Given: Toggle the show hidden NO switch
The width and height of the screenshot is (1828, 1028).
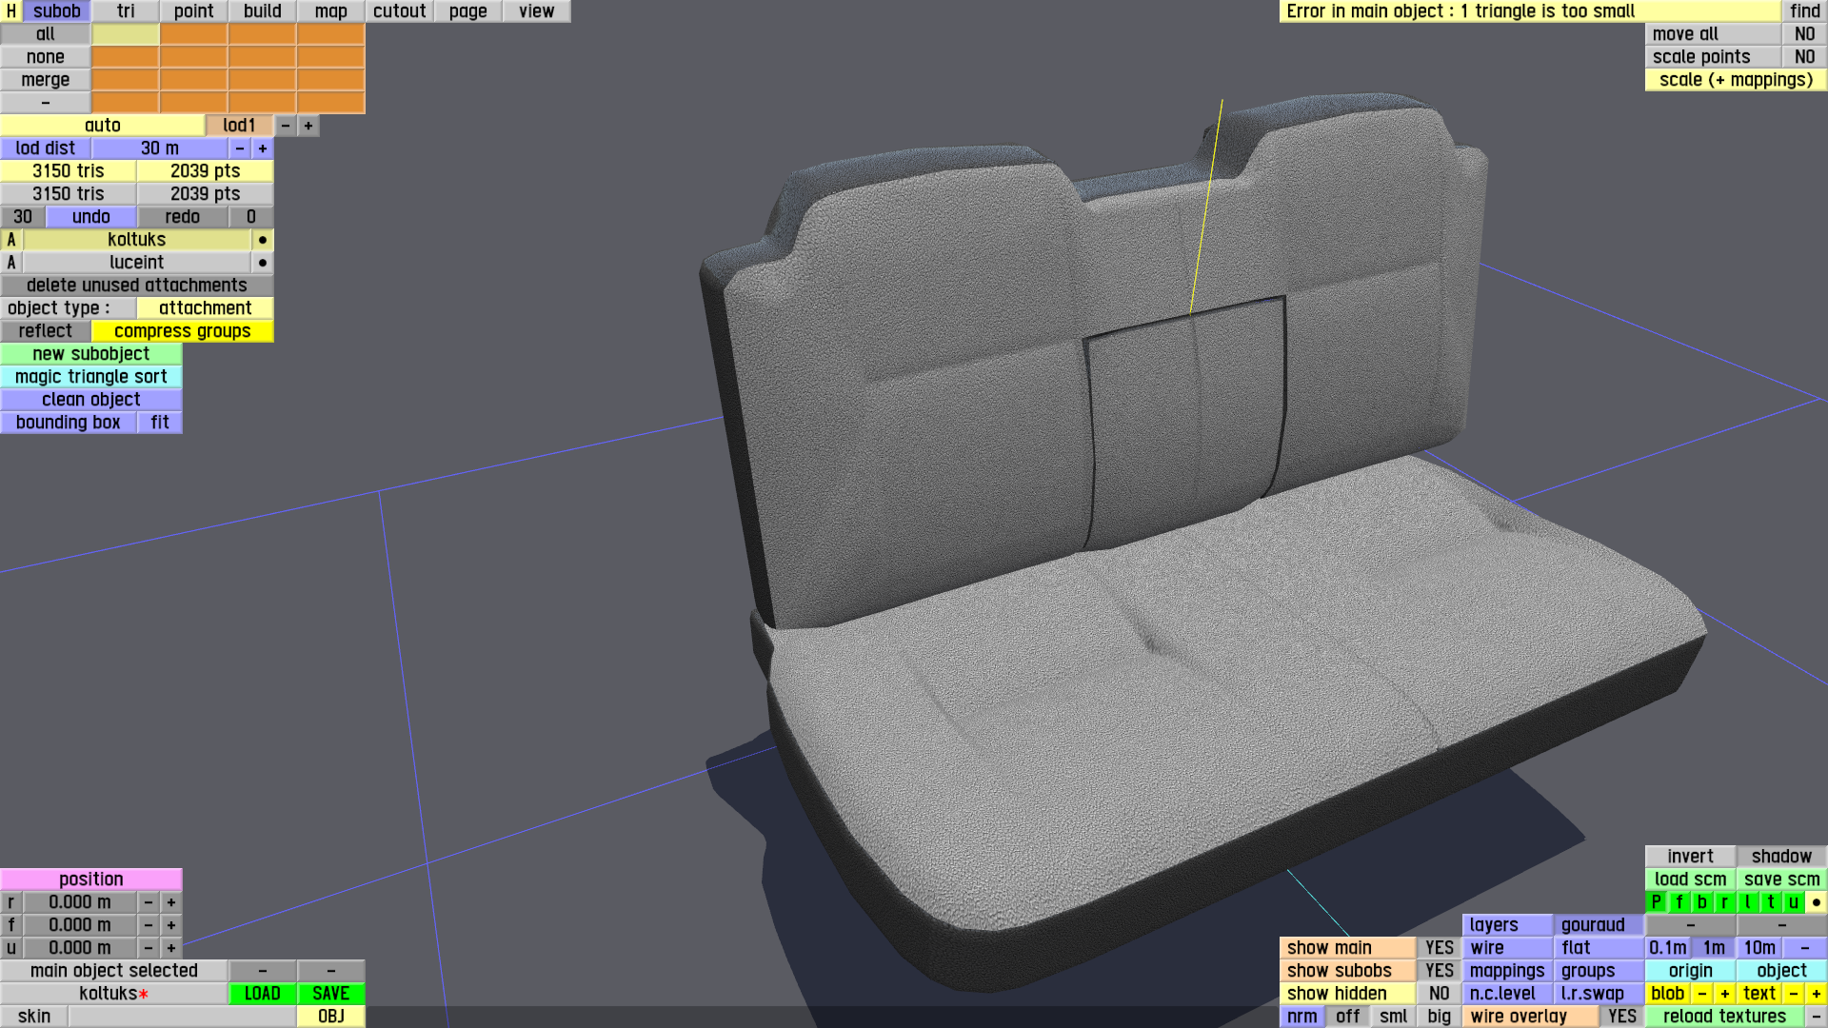Looking at the screenshot, I should pos(1439,993).
